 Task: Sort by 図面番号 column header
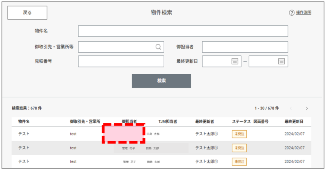tap(261, 122)
